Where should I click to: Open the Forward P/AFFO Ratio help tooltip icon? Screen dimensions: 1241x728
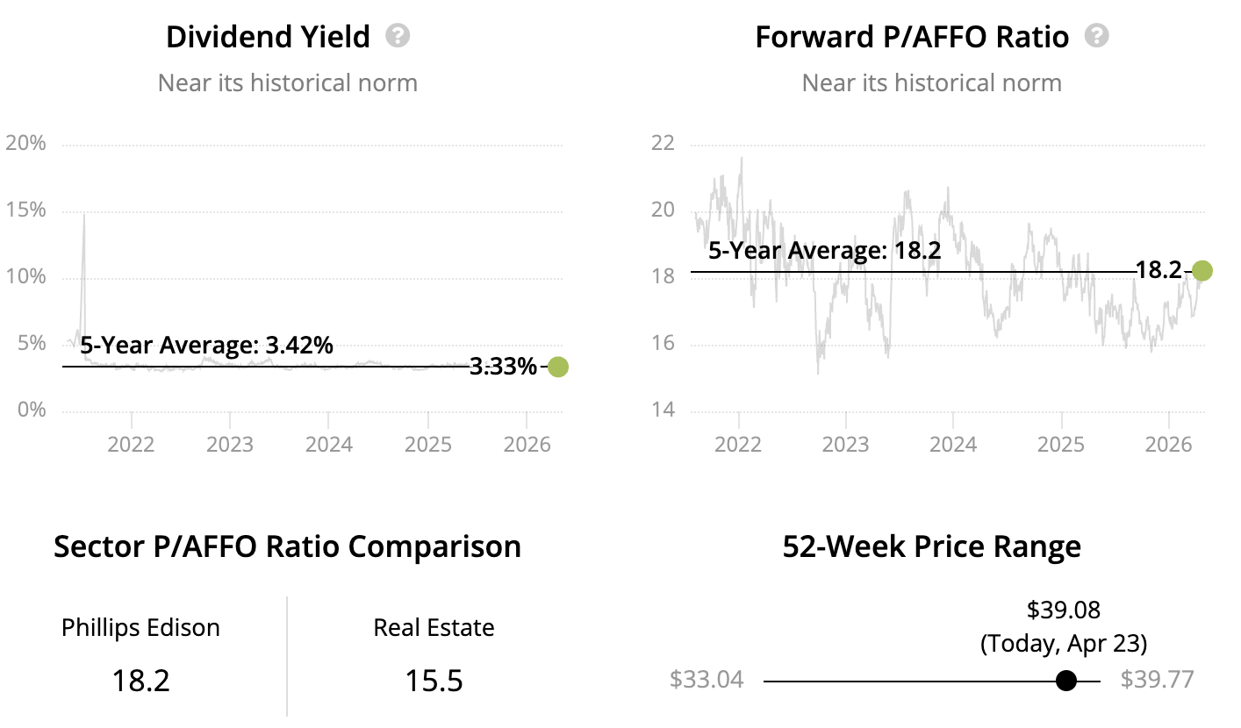coord(1096,36)
